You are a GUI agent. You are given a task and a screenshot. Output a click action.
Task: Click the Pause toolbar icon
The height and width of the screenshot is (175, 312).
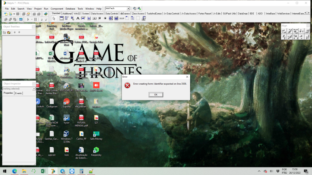pos(35,19)
